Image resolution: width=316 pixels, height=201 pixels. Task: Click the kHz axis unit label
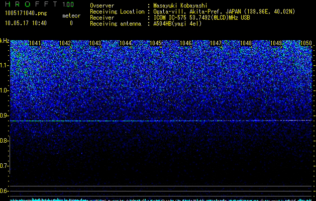[x=5, y=41]
